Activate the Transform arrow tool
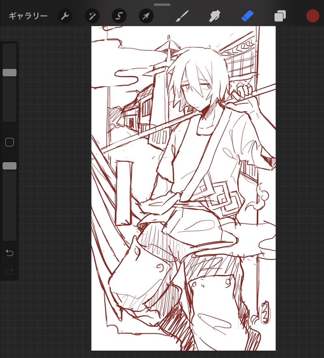Image resolution: width=324 pixels, height=358 pixels. click(146, 16)
